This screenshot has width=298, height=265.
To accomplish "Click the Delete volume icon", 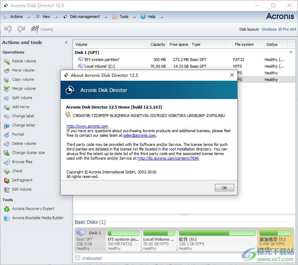I will coord(7,144).
